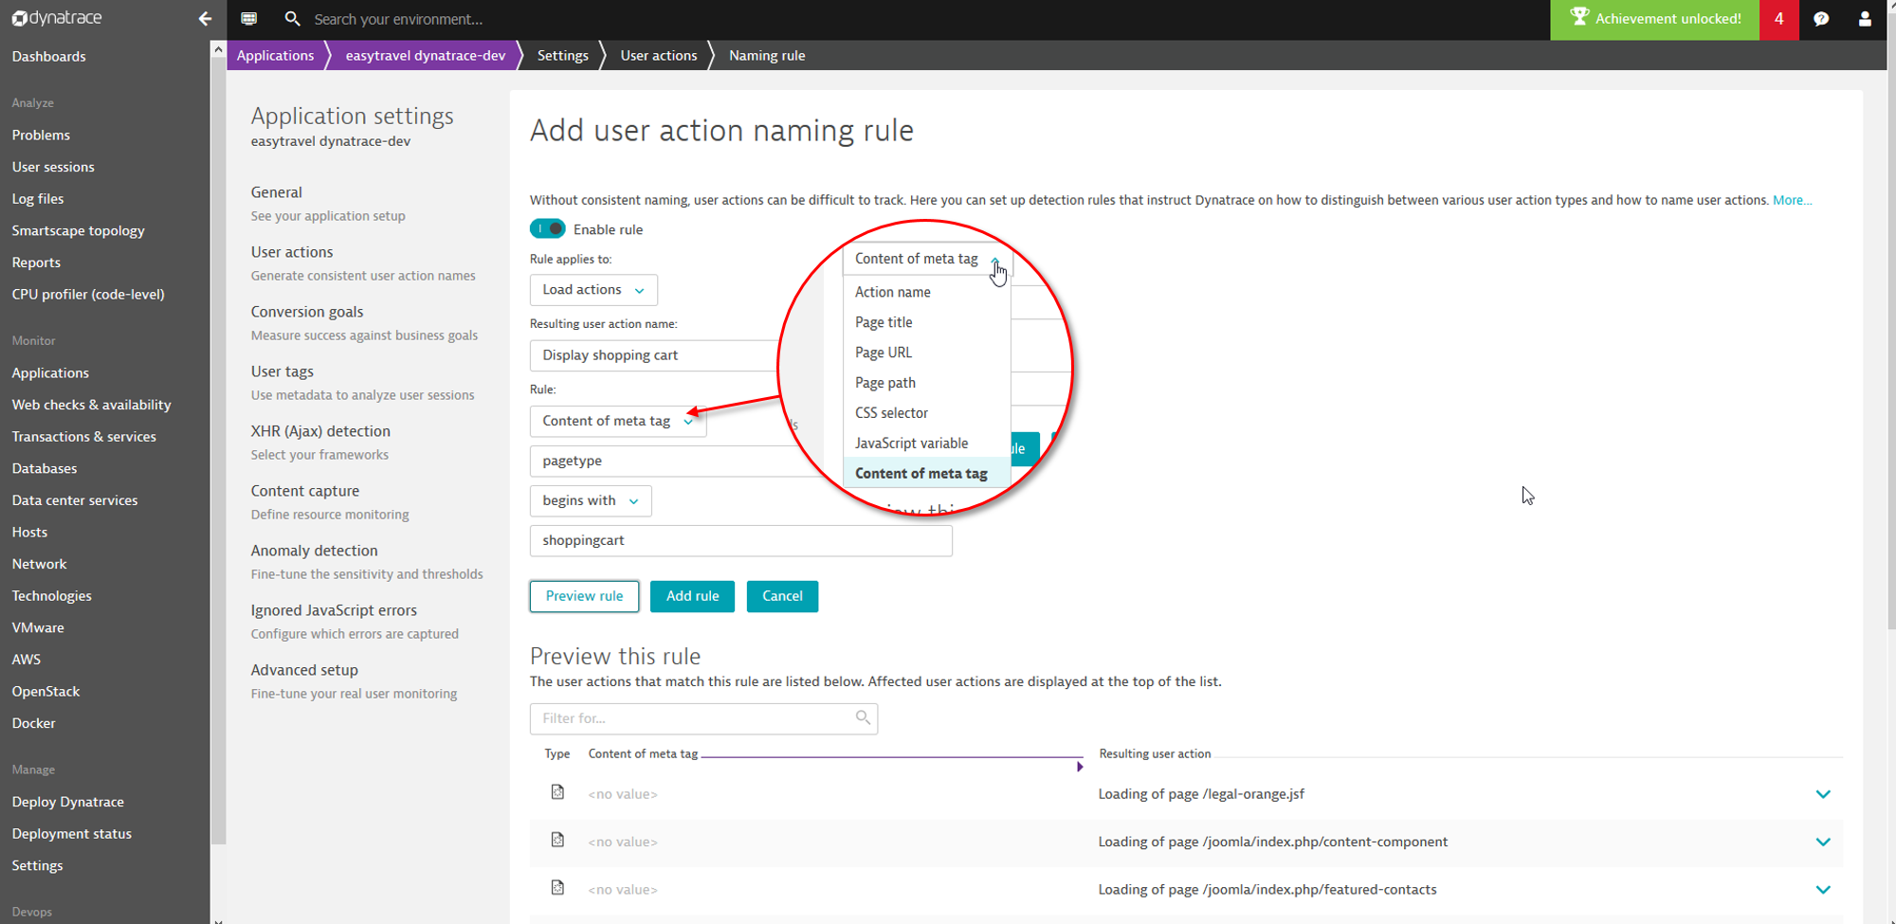1896x924 pixels.
Task: Click the Search your environment field
Action: click(x=398, y=19)
